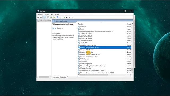Select the VirtualBox system service row
This screenshot has height=96, width=170.
point(104,45)
